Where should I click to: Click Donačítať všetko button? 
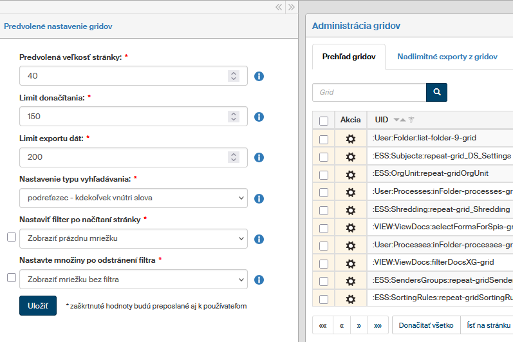[x=425, y=325]
